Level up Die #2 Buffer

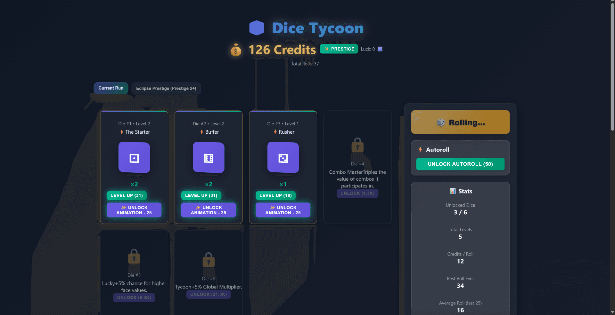(x=201, y=195)
